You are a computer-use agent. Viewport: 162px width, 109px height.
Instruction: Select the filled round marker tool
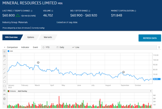tap(4, 99)
